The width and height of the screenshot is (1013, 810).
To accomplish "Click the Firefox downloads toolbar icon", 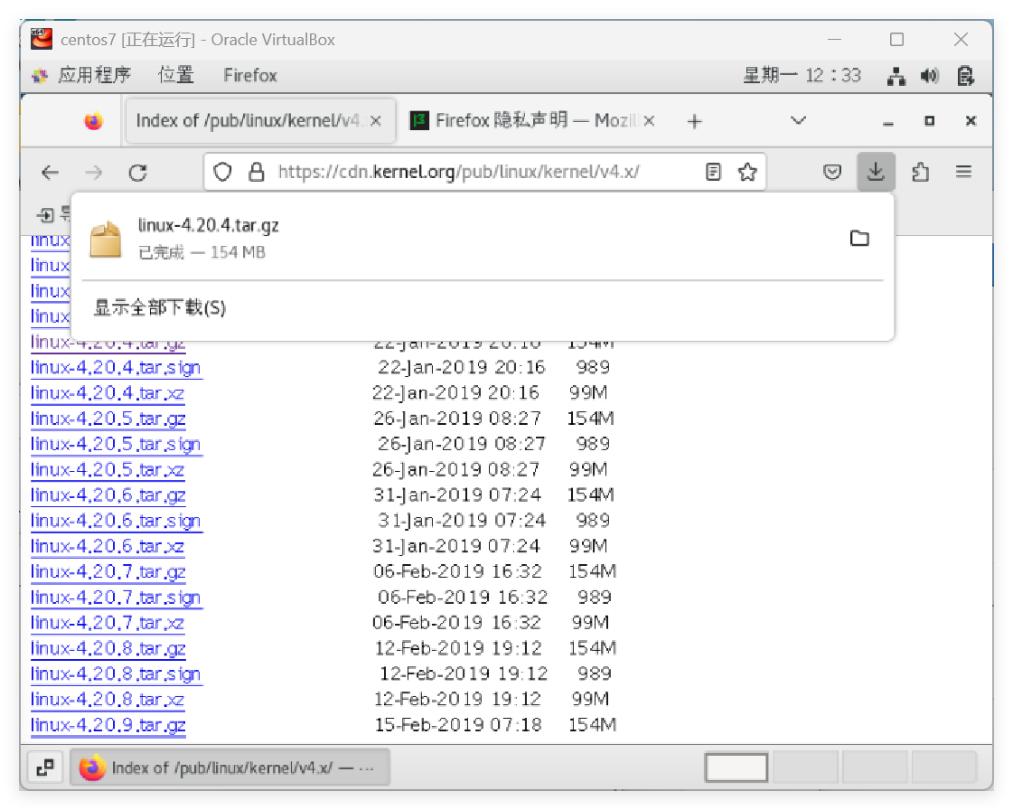I will 875,172.
